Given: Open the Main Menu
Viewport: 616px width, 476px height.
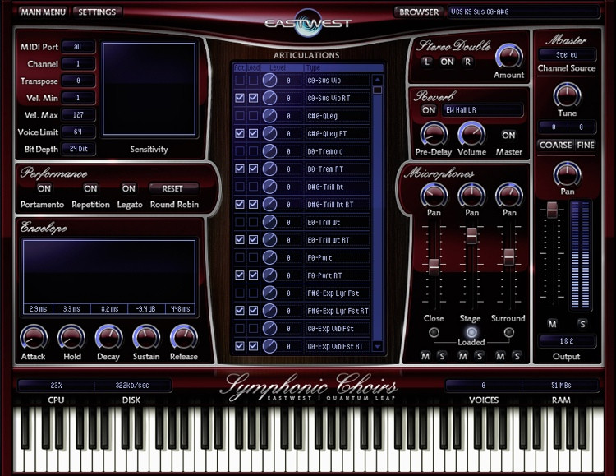Looking at the screenshot, I should (x=43, y=12).
